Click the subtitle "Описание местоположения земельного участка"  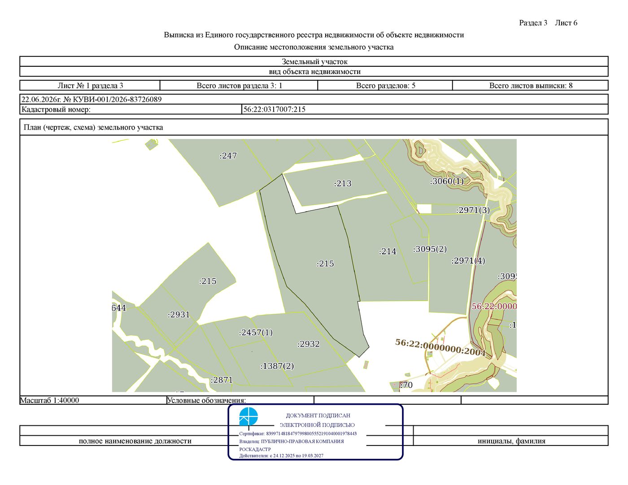click(314, 47)
